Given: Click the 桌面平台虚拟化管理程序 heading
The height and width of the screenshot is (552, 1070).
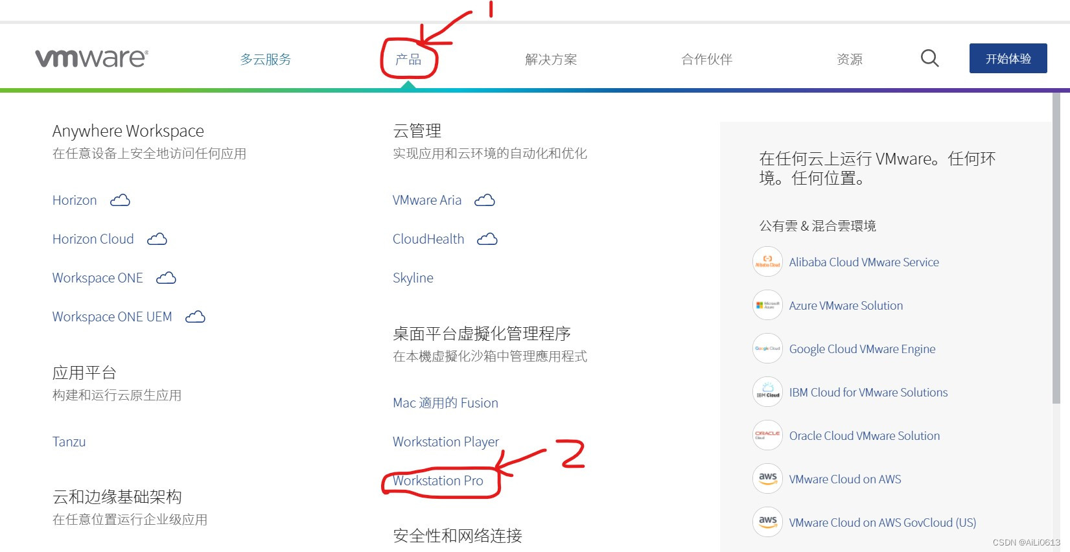Looking at the screenshot, I should tap(482, 334).
